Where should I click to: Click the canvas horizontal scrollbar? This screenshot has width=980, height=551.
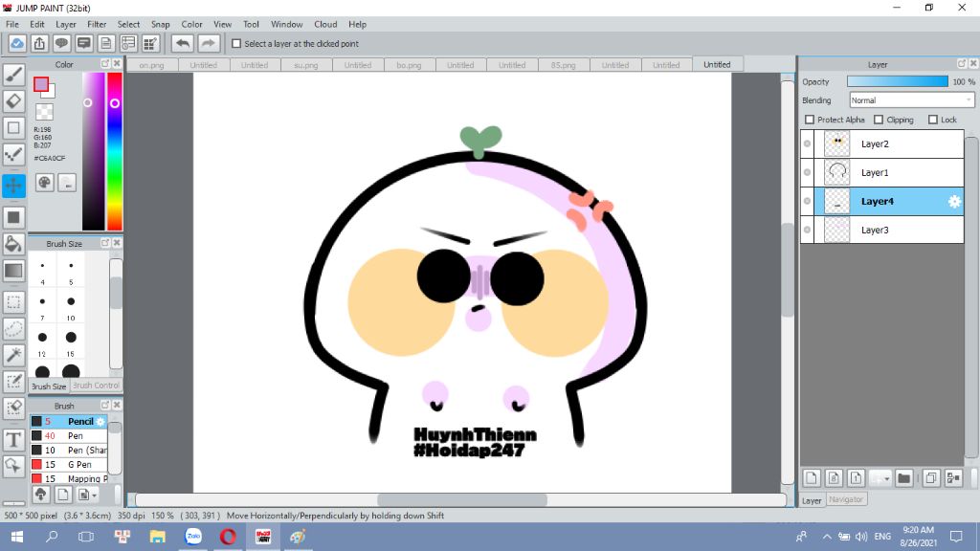pos(460,499)
